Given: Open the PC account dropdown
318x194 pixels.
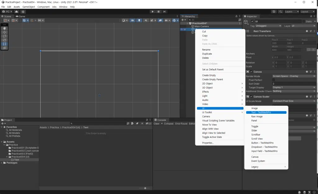Looking at the screenshot, I should [x=7, y=12].
